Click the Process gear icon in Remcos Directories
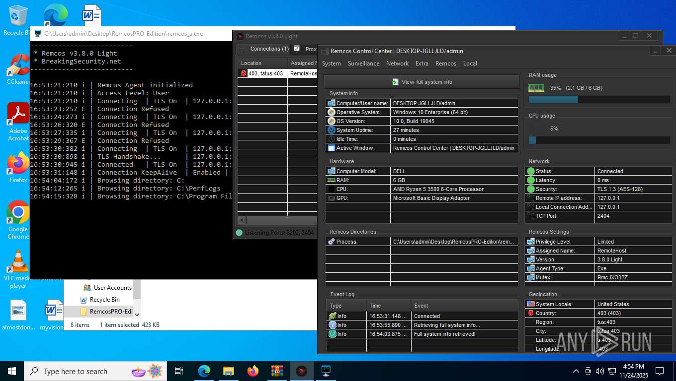Screen dimensions: 676x381 pos(332,242)
